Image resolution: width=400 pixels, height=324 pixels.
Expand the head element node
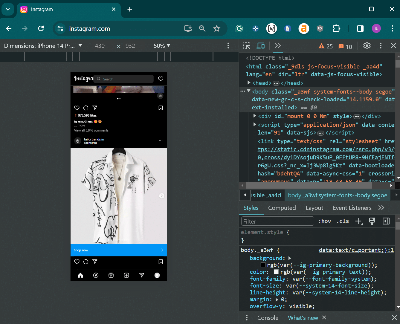[x=249, y=83]
